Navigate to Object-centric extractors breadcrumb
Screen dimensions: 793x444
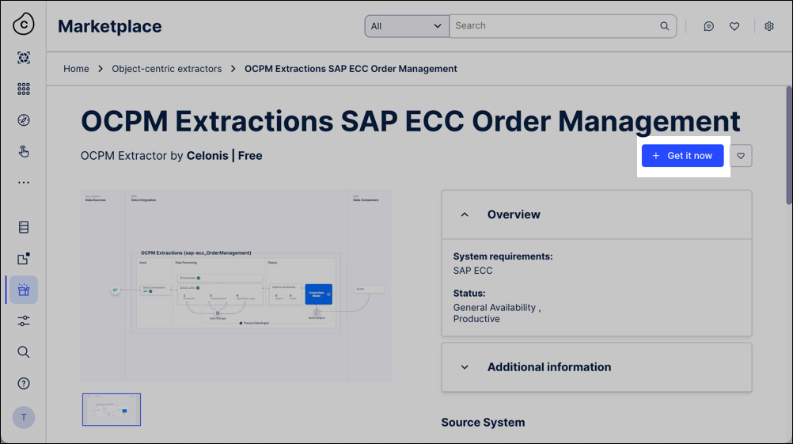[x=167, y=69]
